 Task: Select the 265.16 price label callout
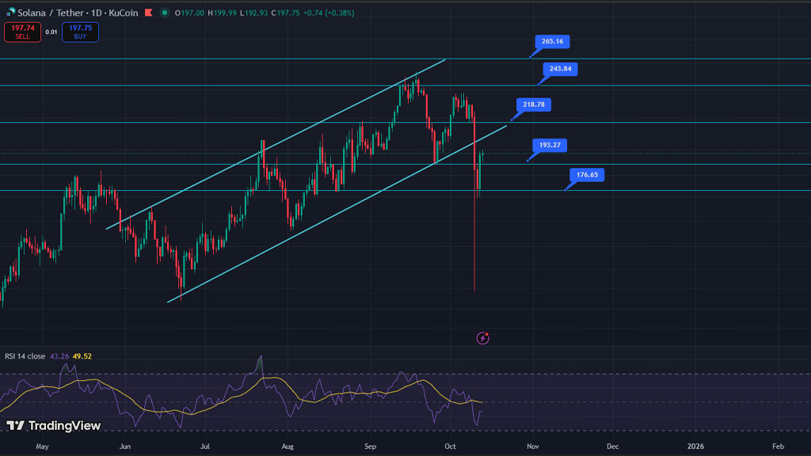click(552, 41)
